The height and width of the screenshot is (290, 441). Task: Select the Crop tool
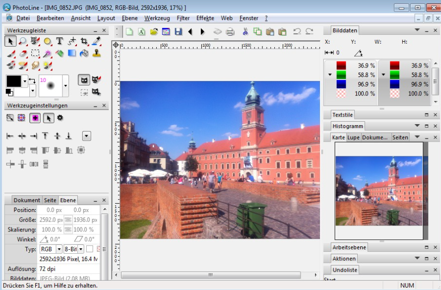[84, 41]
